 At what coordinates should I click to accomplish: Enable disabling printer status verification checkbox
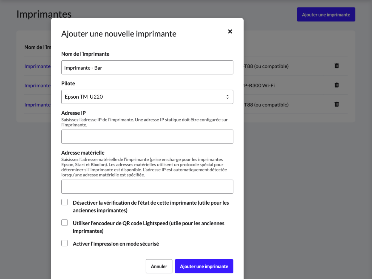[65, 202]
